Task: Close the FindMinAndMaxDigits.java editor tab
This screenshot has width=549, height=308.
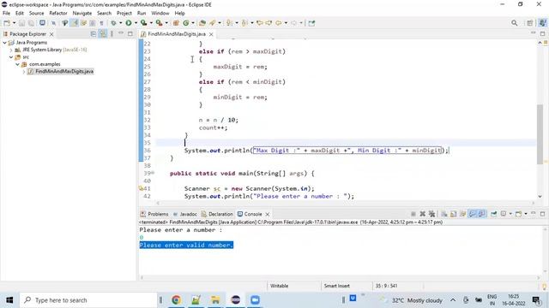Action: tap(211, 34)
